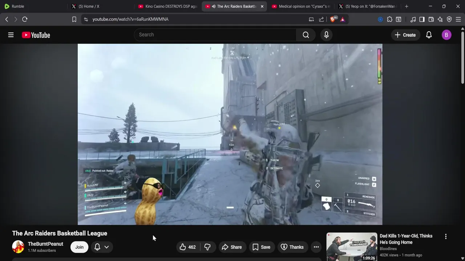Open Brave Rewards triangle icon
Viewport: 465px width, 261px height.
[x=343, y=19]
